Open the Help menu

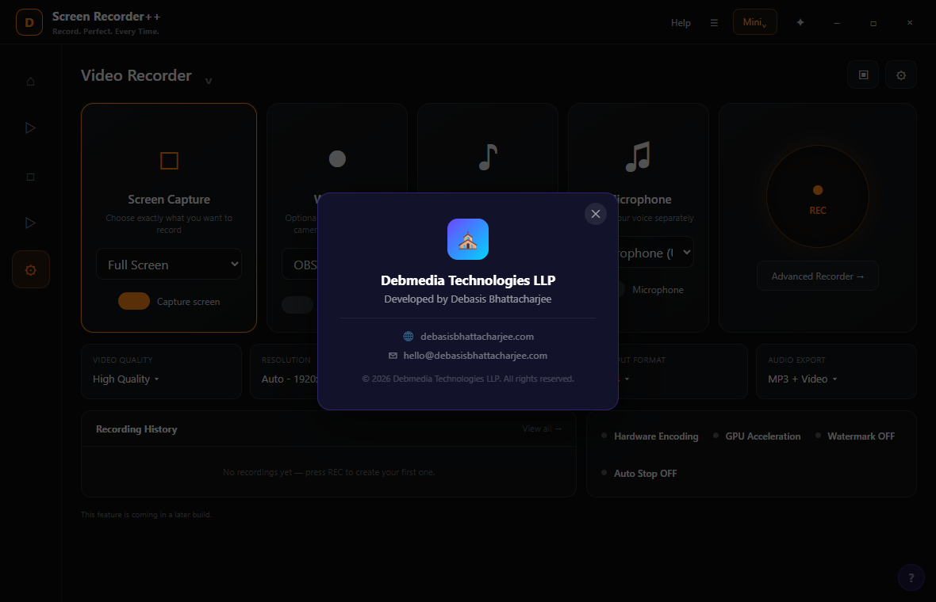tap(681, 23)
